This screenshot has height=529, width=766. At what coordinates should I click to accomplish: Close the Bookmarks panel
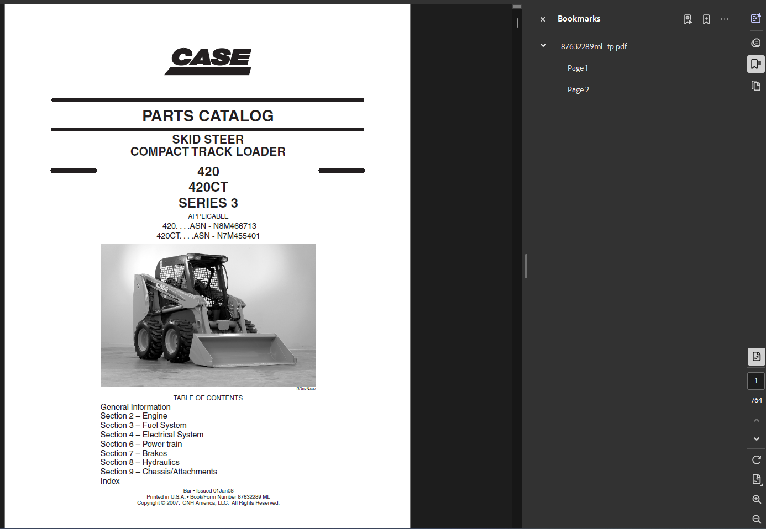[x=543, y=19]
